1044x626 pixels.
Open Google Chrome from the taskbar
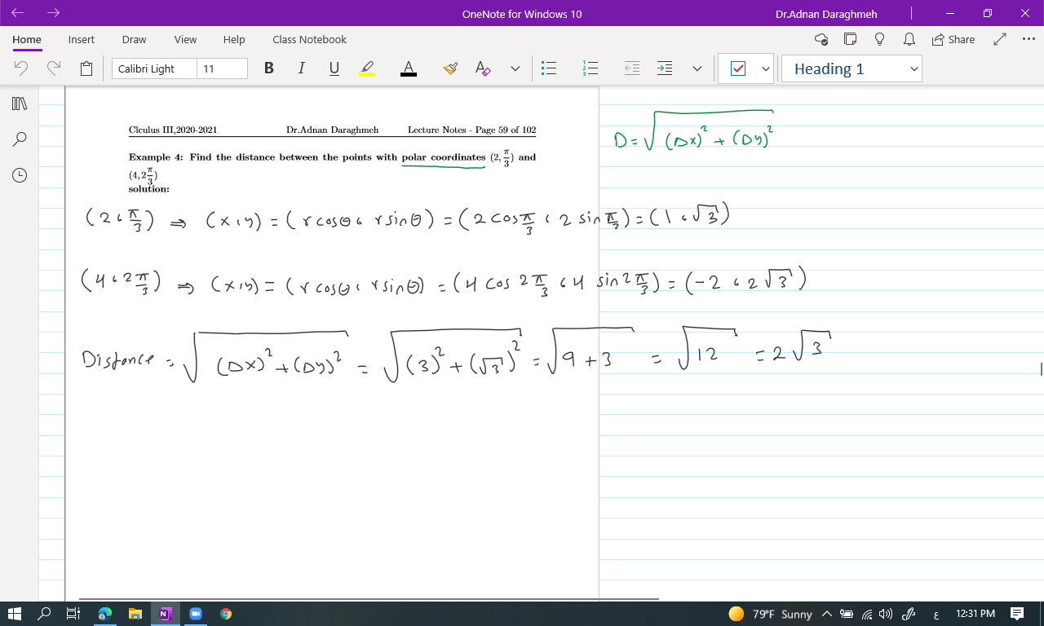(226, 614)
